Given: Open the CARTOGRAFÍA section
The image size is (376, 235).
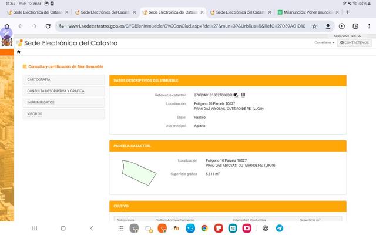Looking at the screenshot, I should click(x=65, y=79).
